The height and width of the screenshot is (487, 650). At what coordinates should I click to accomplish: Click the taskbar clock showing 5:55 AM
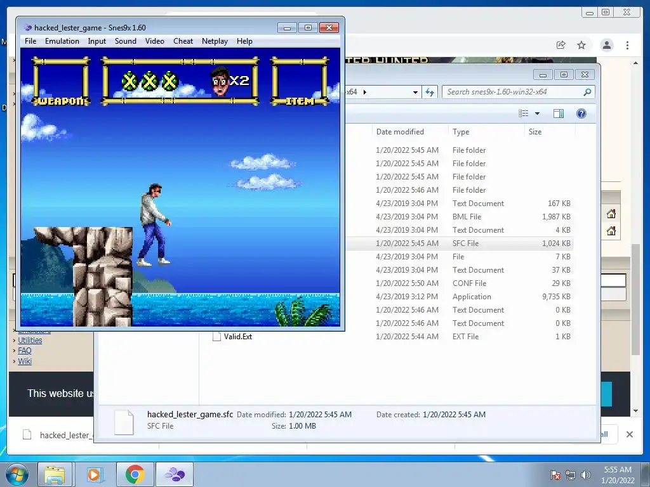[618, 474]
